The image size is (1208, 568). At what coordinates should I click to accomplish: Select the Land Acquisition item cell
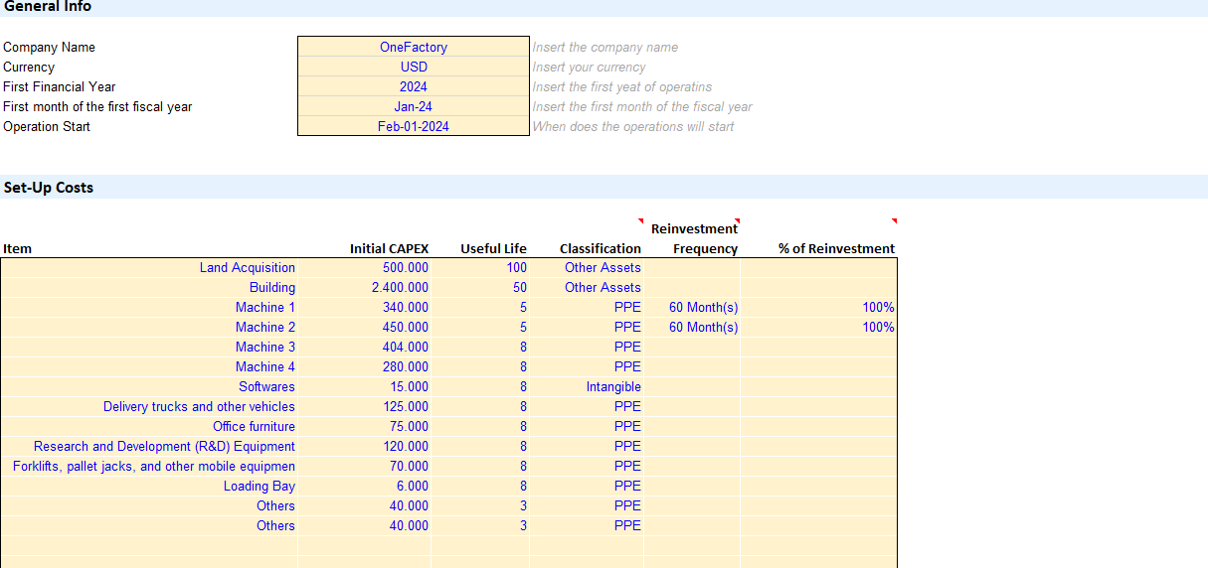[149, 267]
